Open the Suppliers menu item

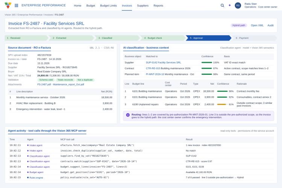click(143, 6)
